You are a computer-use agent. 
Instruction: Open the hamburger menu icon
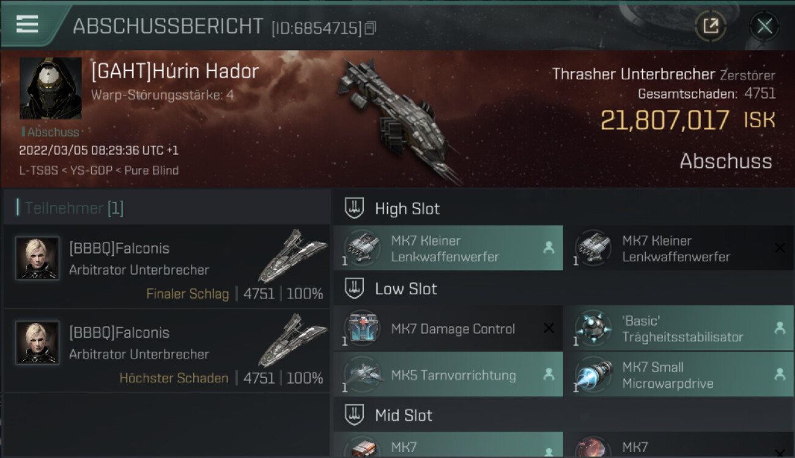[28, 24]
